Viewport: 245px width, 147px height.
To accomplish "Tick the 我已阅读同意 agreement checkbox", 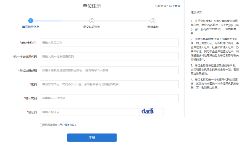I will click(41, 125).
